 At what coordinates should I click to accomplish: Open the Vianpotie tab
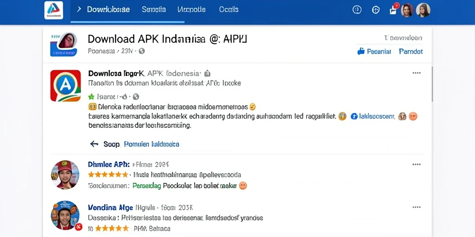(192, 9)
